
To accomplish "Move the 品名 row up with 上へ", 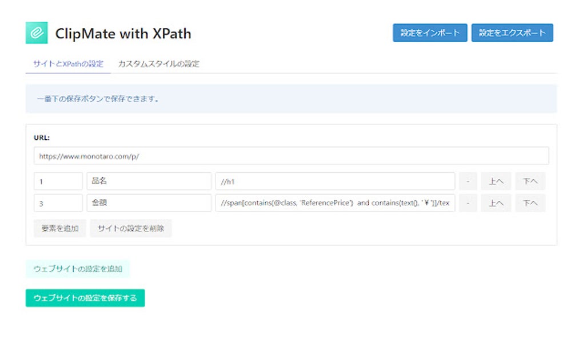I will [x=497, y=181].
